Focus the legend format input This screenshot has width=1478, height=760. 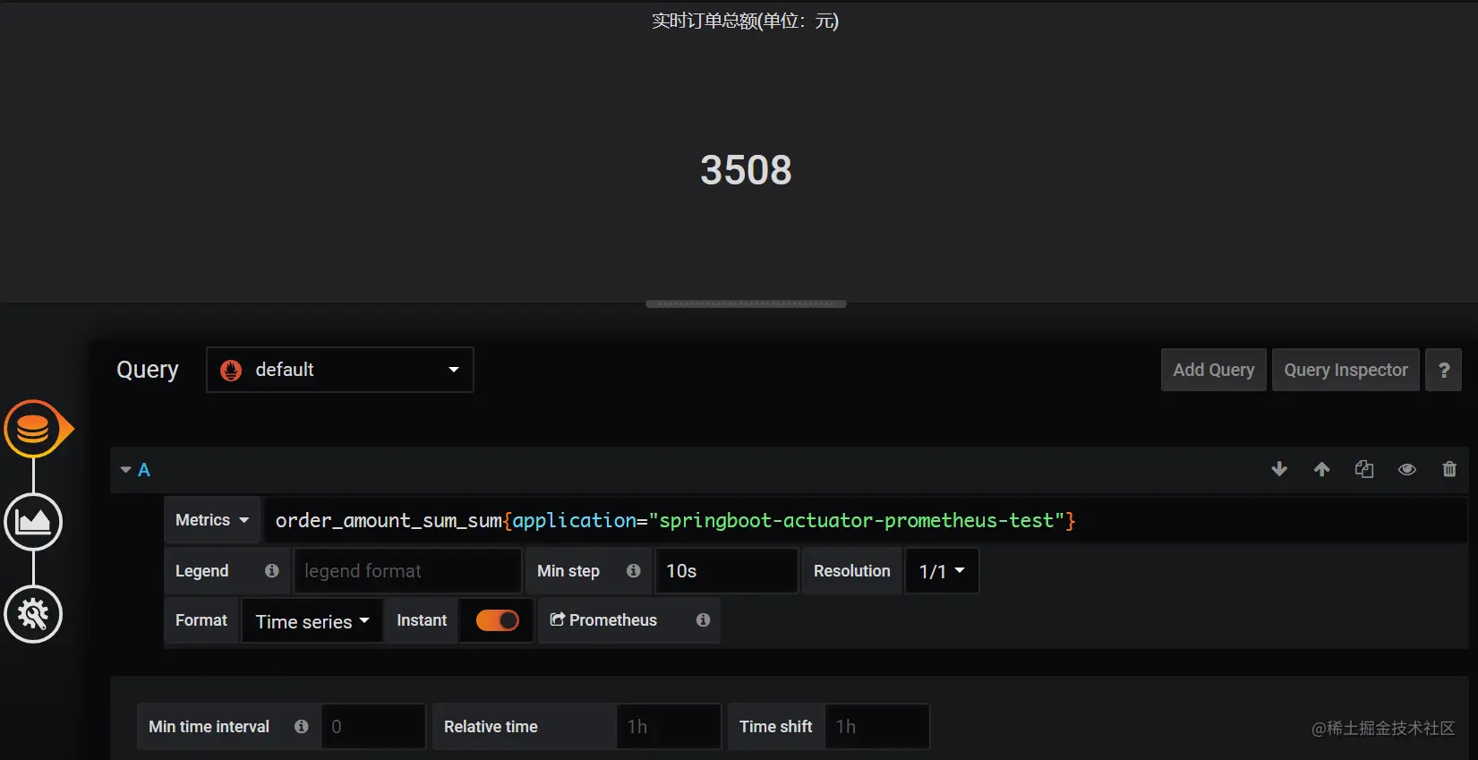coord(407,571)
